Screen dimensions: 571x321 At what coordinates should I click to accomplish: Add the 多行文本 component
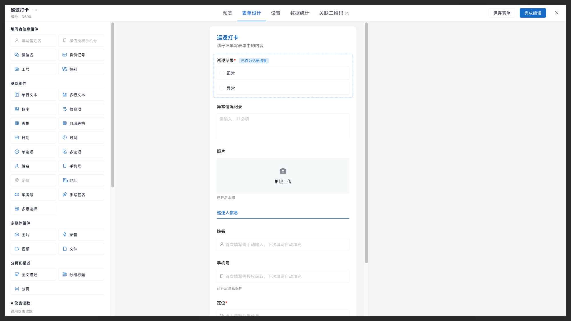[81, 95]
